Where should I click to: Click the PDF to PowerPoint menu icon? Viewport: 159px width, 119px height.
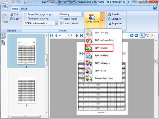tap(89, 40)
